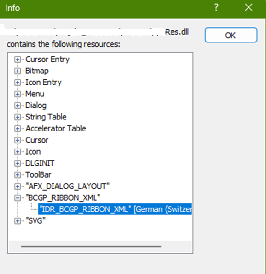Expand the Bitmap resource node

click(18, 71)
